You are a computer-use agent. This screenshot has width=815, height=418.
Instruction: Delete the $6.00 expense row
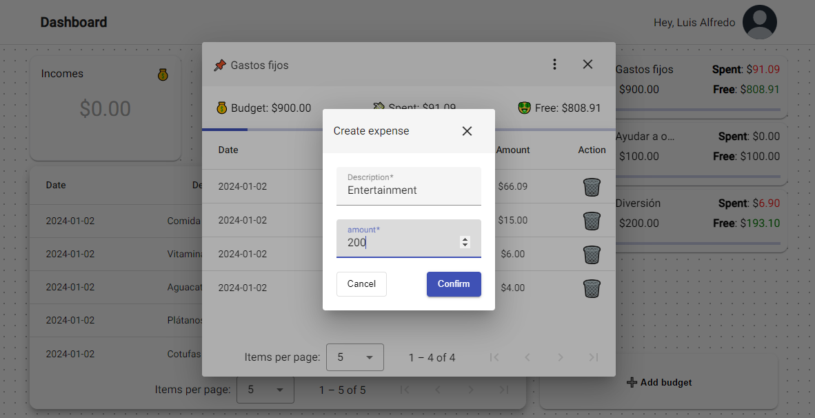(x=592, y=255)
